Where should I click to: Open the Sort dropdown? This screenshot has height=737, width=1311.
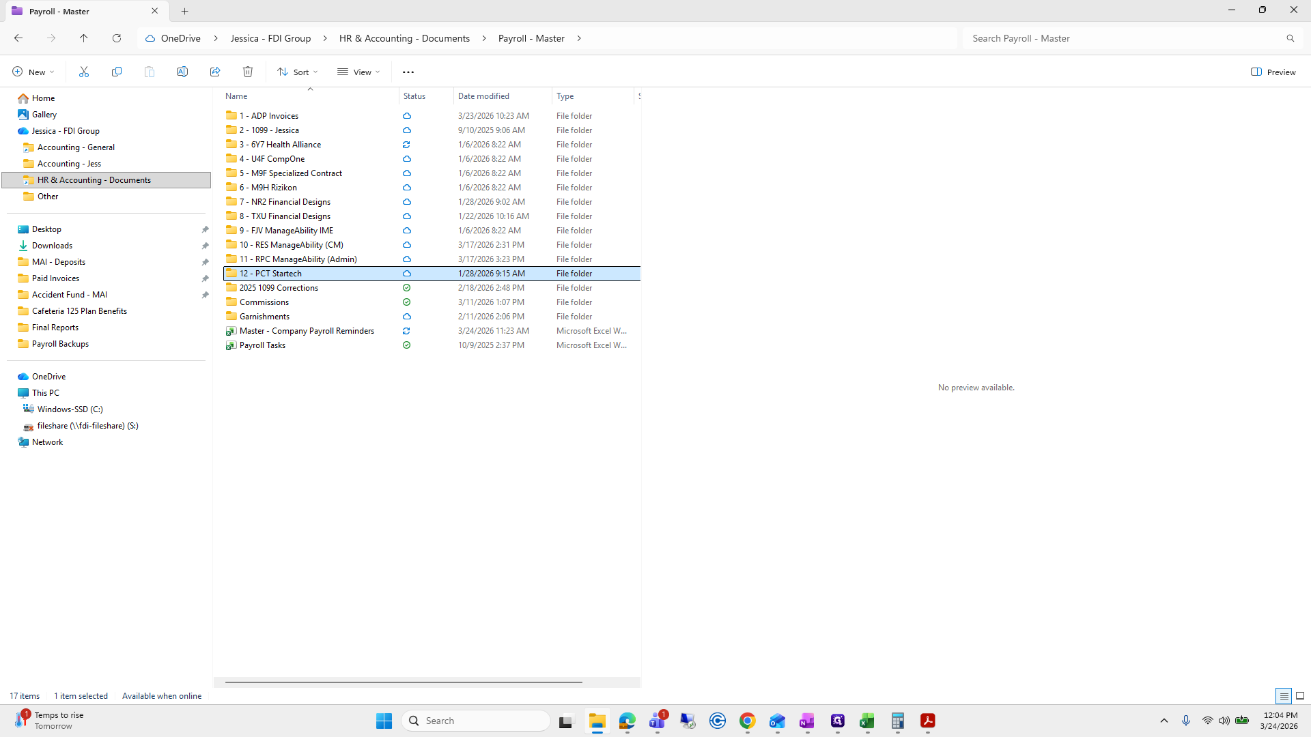pos(297,72)
